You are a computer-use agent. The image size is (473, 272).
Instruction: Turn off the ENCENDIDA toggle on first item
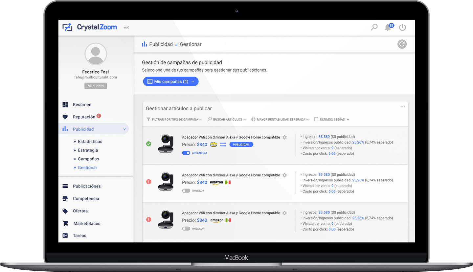[186, 153]
